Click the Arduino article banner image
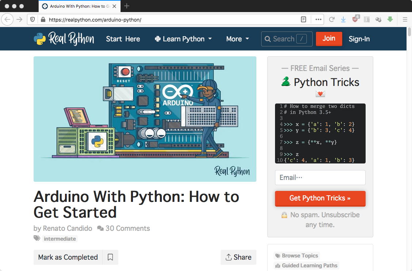412x271 pixels. click(x=145, y=119)
